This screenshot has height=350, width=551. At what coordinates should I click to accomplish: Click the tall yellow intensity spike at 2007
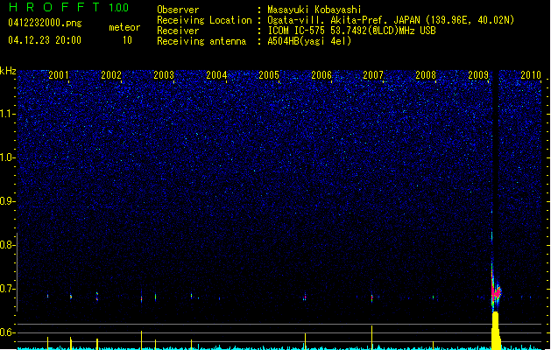pos(371,337)
